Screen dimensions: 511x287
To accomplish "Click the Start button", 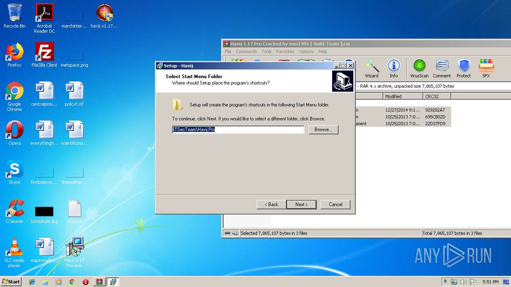I will point(11,282).
